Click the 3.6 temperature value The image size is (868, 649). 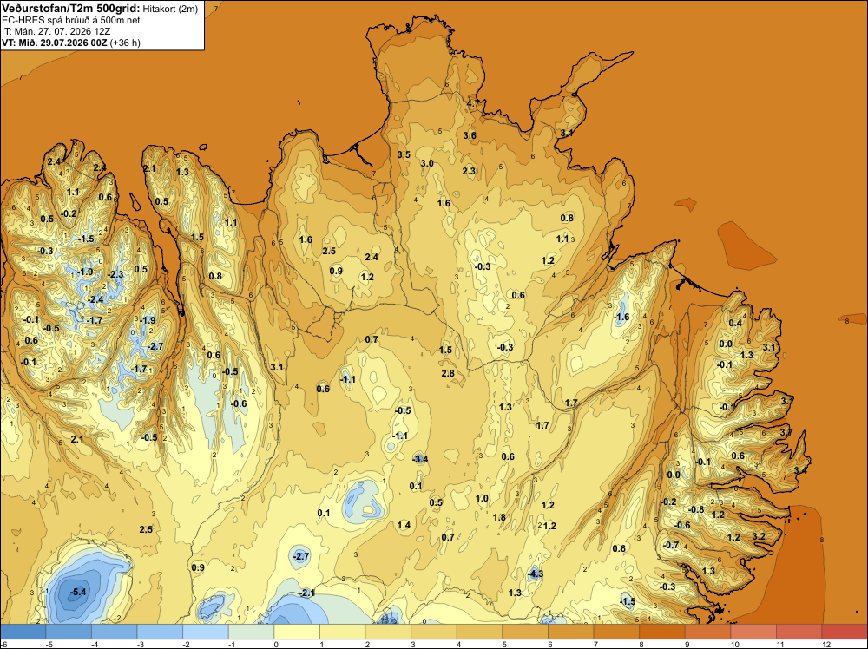pos(470,135)
